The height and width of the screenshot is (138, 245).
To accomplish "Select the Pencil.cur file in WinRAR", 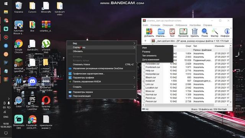I will point(150,98).
